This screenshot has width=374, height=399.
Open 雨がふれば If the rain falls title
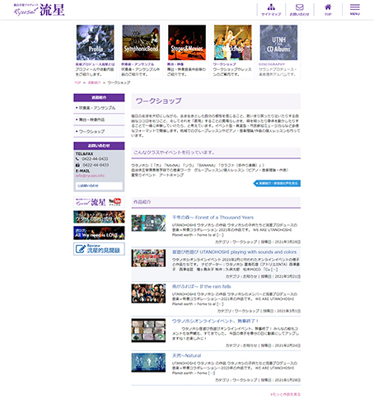[x=202, y=286]
